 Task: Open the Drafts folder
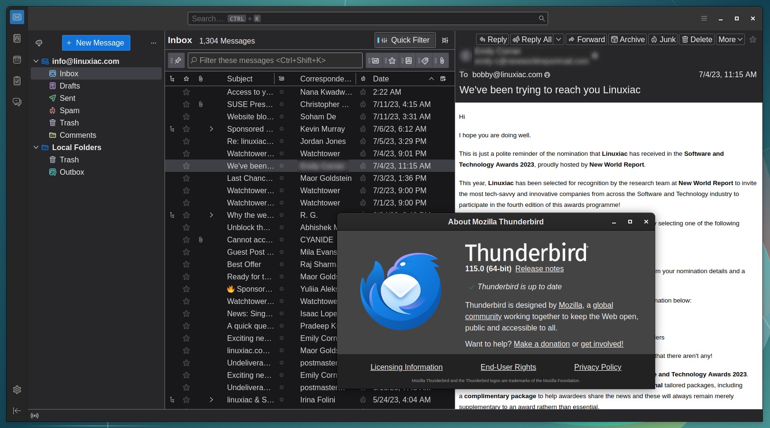click(96, 86)
